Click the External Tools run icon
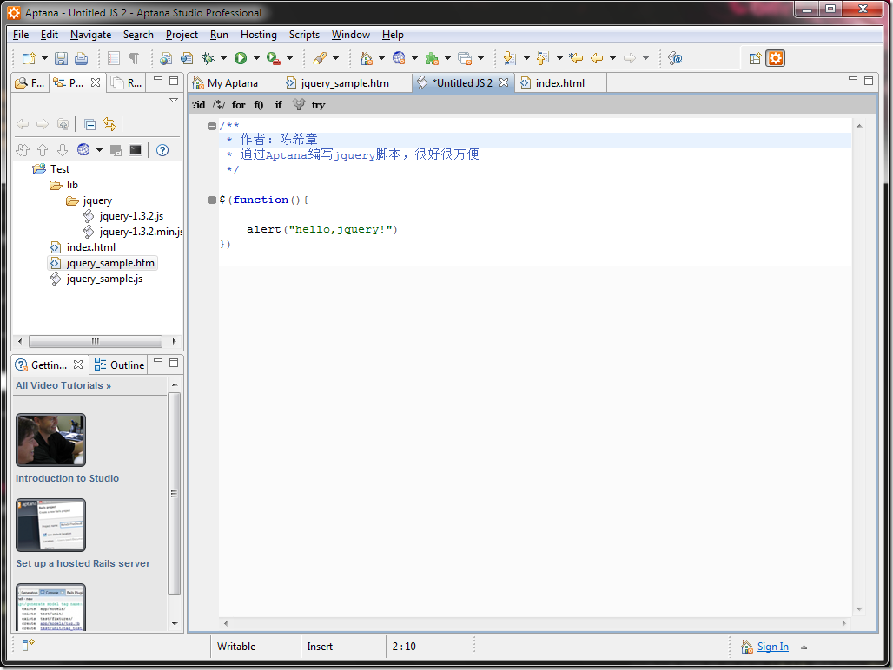 274,58
